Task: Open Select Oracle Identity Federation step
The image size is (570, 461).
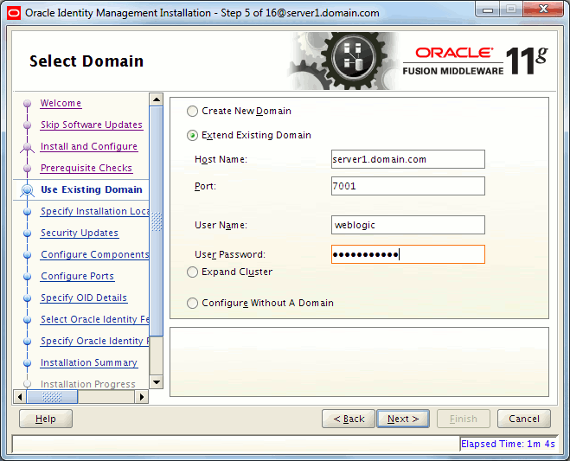Action: pos(94,319)
